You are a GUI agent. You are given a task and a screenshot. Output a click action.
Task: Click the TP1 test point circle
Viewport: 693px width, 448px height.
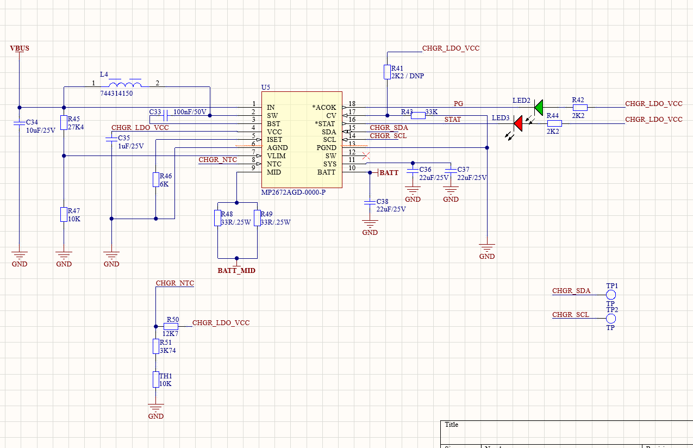[x=611, y=295]
